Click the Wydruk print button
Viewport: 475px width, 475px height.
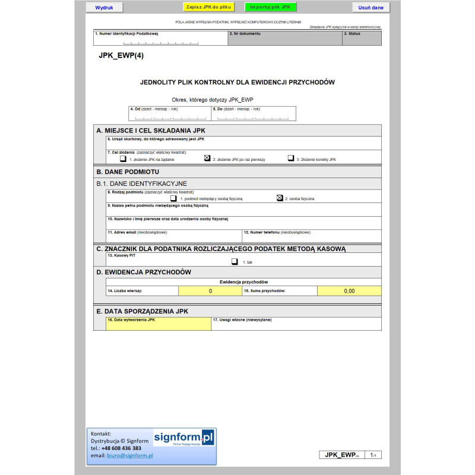pos(104,8)
